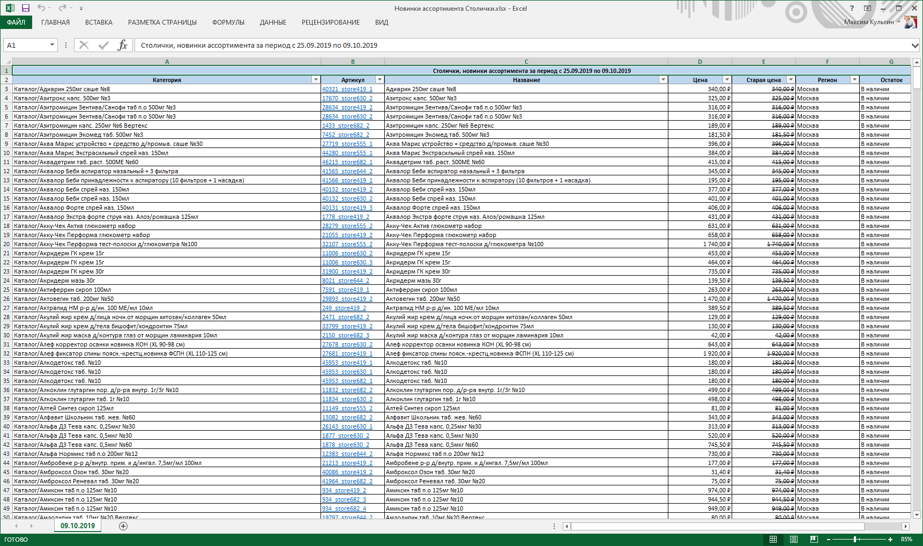Open link 41565_store644_2
This screenshot has height=546, width=923.
347,171
